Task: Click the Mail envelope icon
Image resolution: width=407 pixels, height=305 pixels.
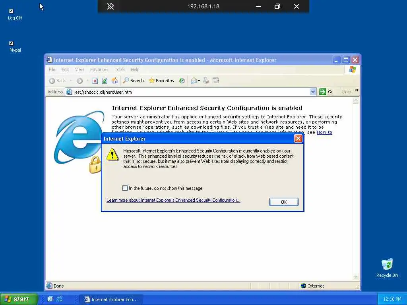Action: pos(194,81)
